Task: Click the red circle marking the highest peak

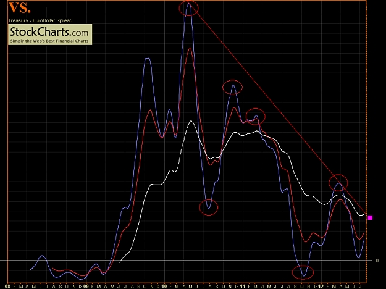Action: point(188,9)
